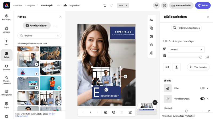
Task: Click the Hintergrund entfernen button
Action: pos(186,28)
